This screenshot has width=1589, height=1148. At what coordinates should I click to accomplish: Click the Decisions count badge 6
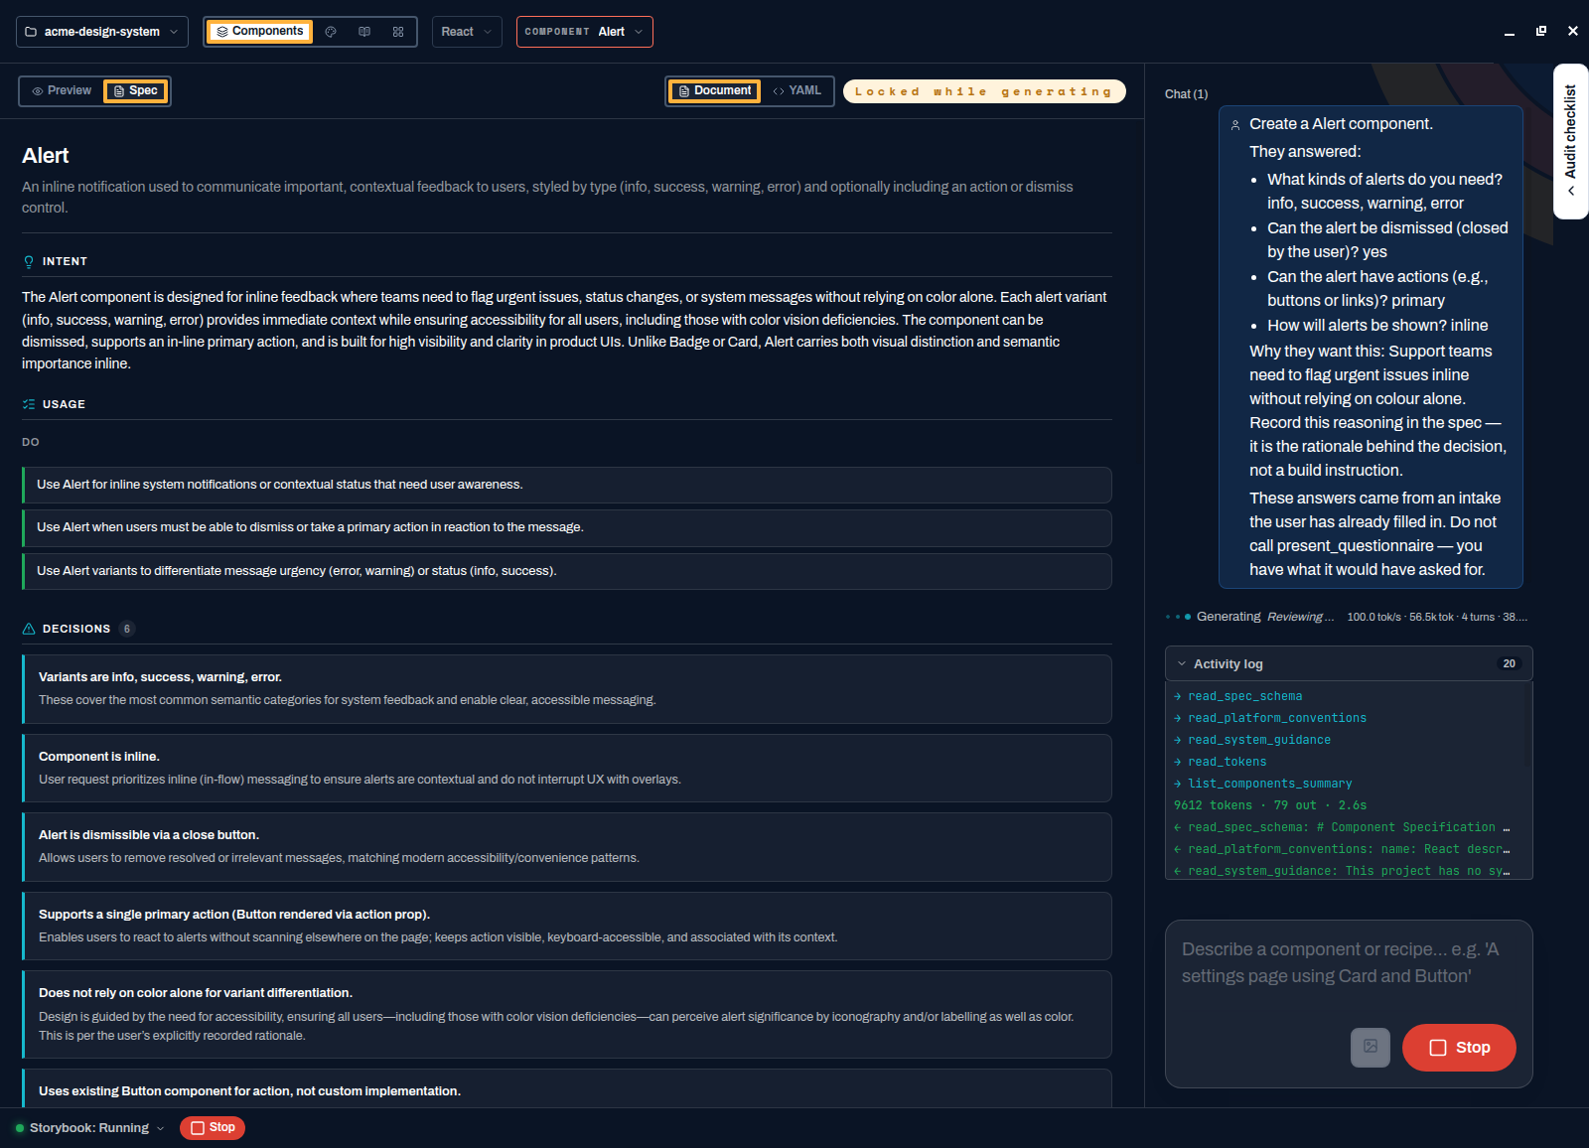127,629
